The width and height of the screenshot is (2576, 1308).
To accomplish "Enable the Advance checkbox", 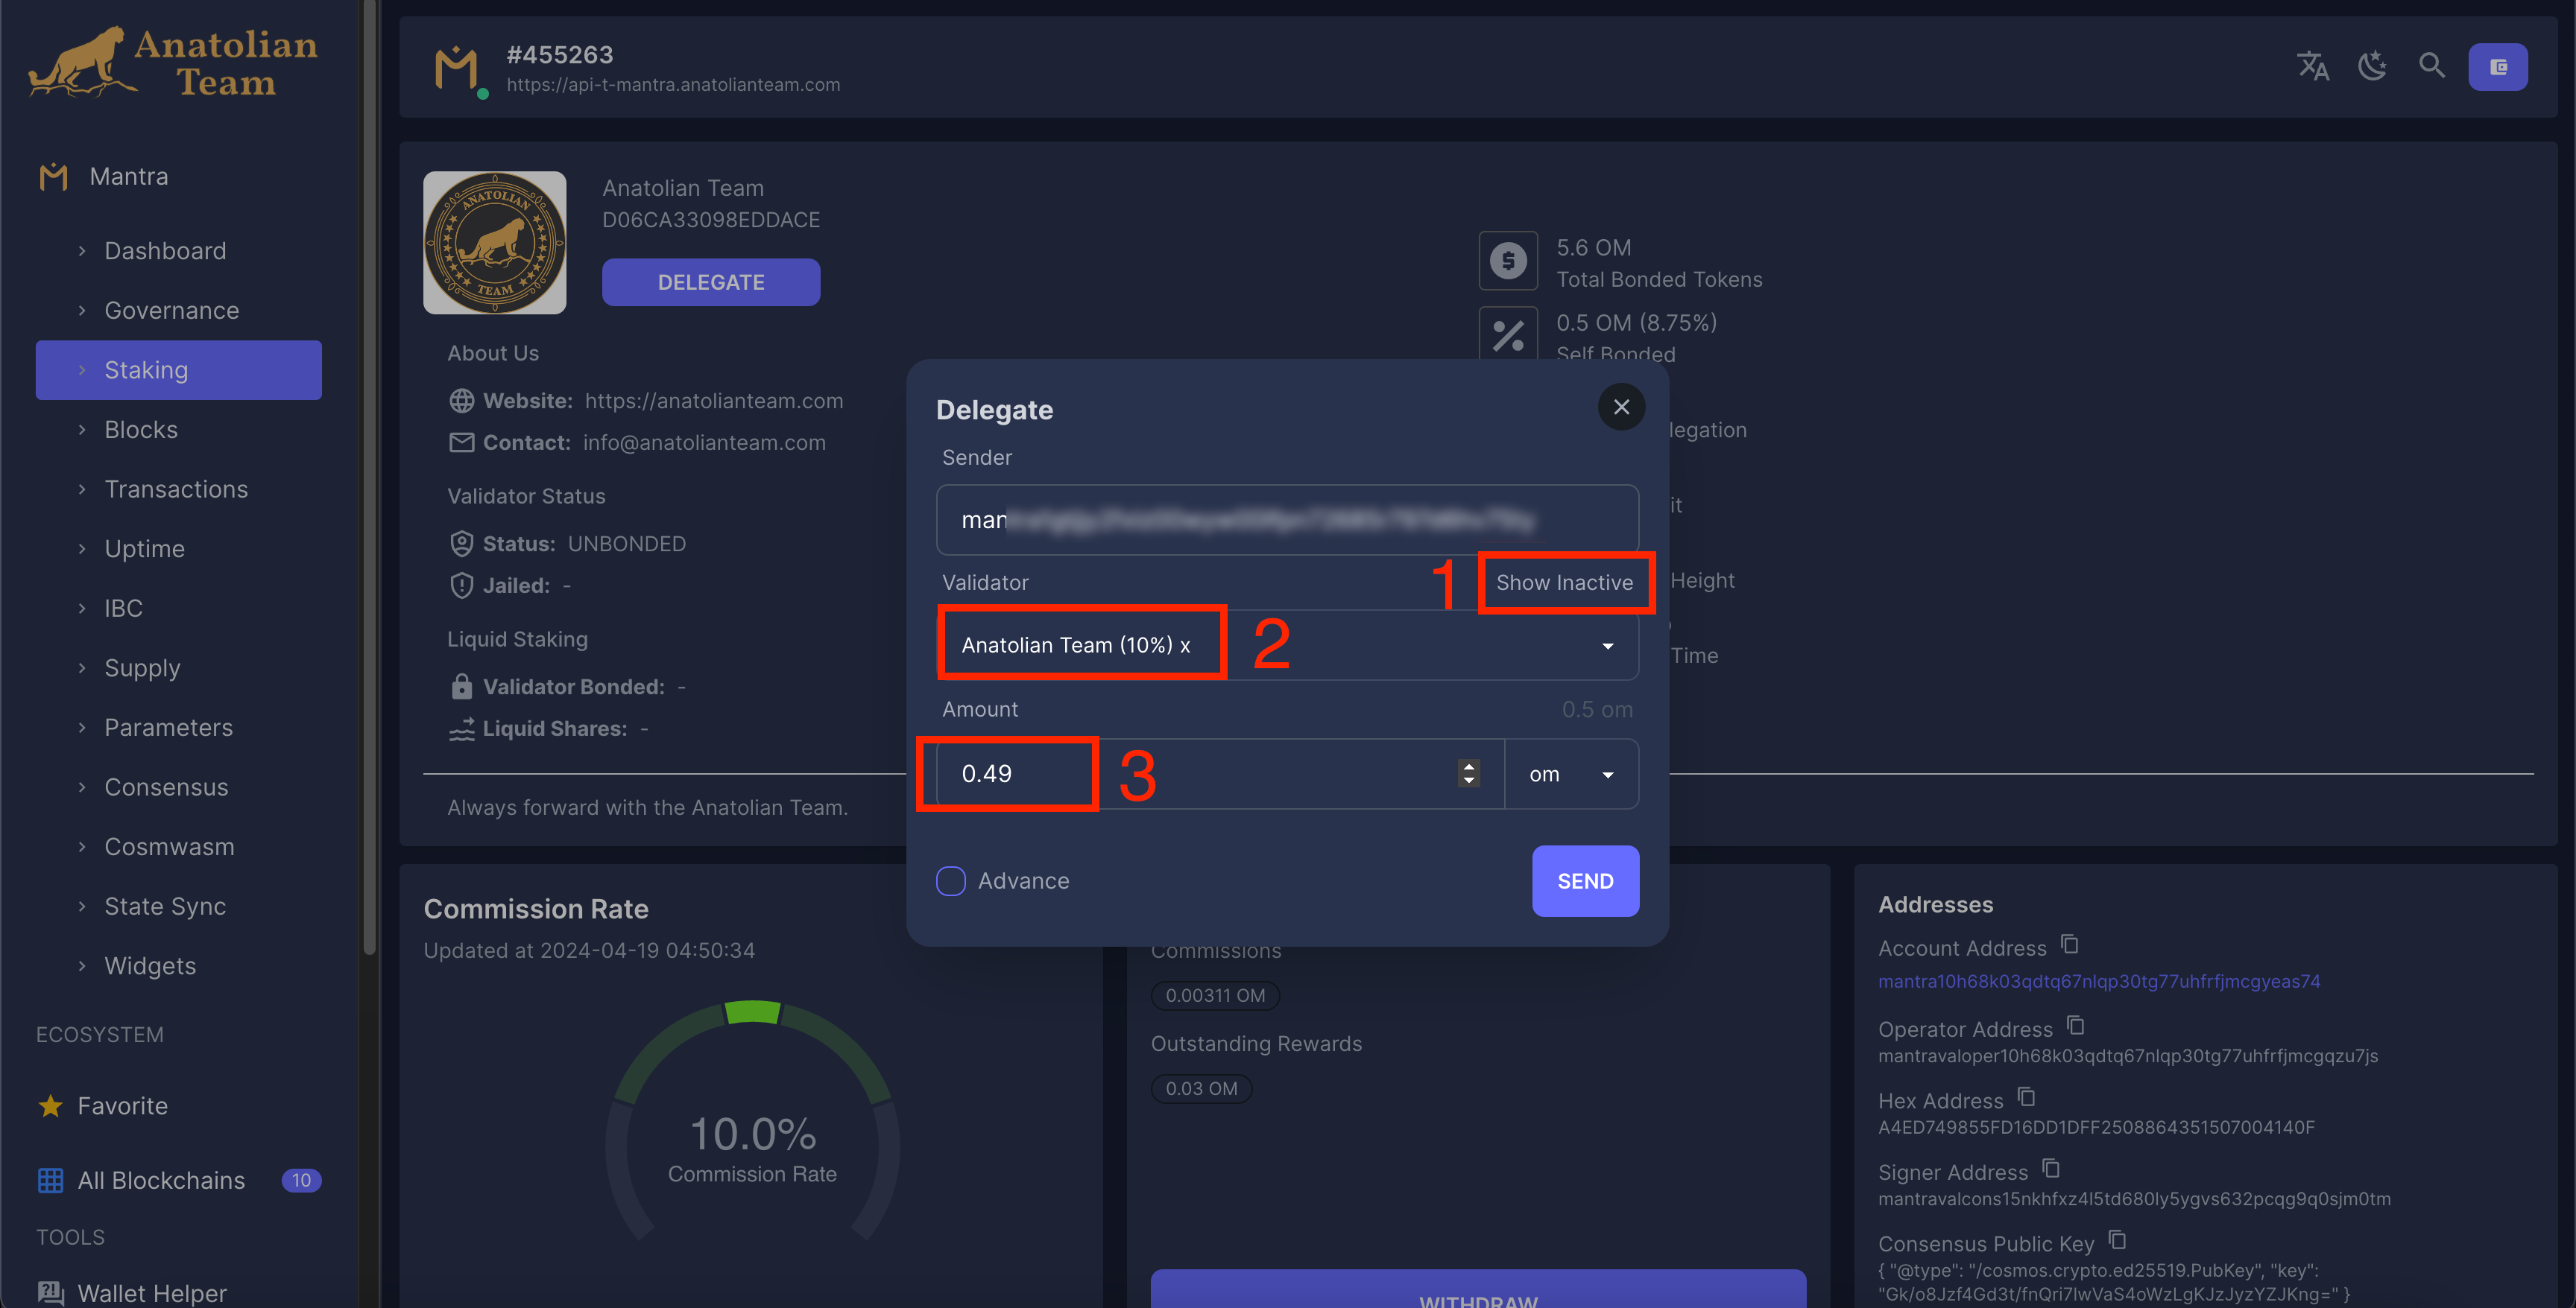I will (x=950, y=880).
